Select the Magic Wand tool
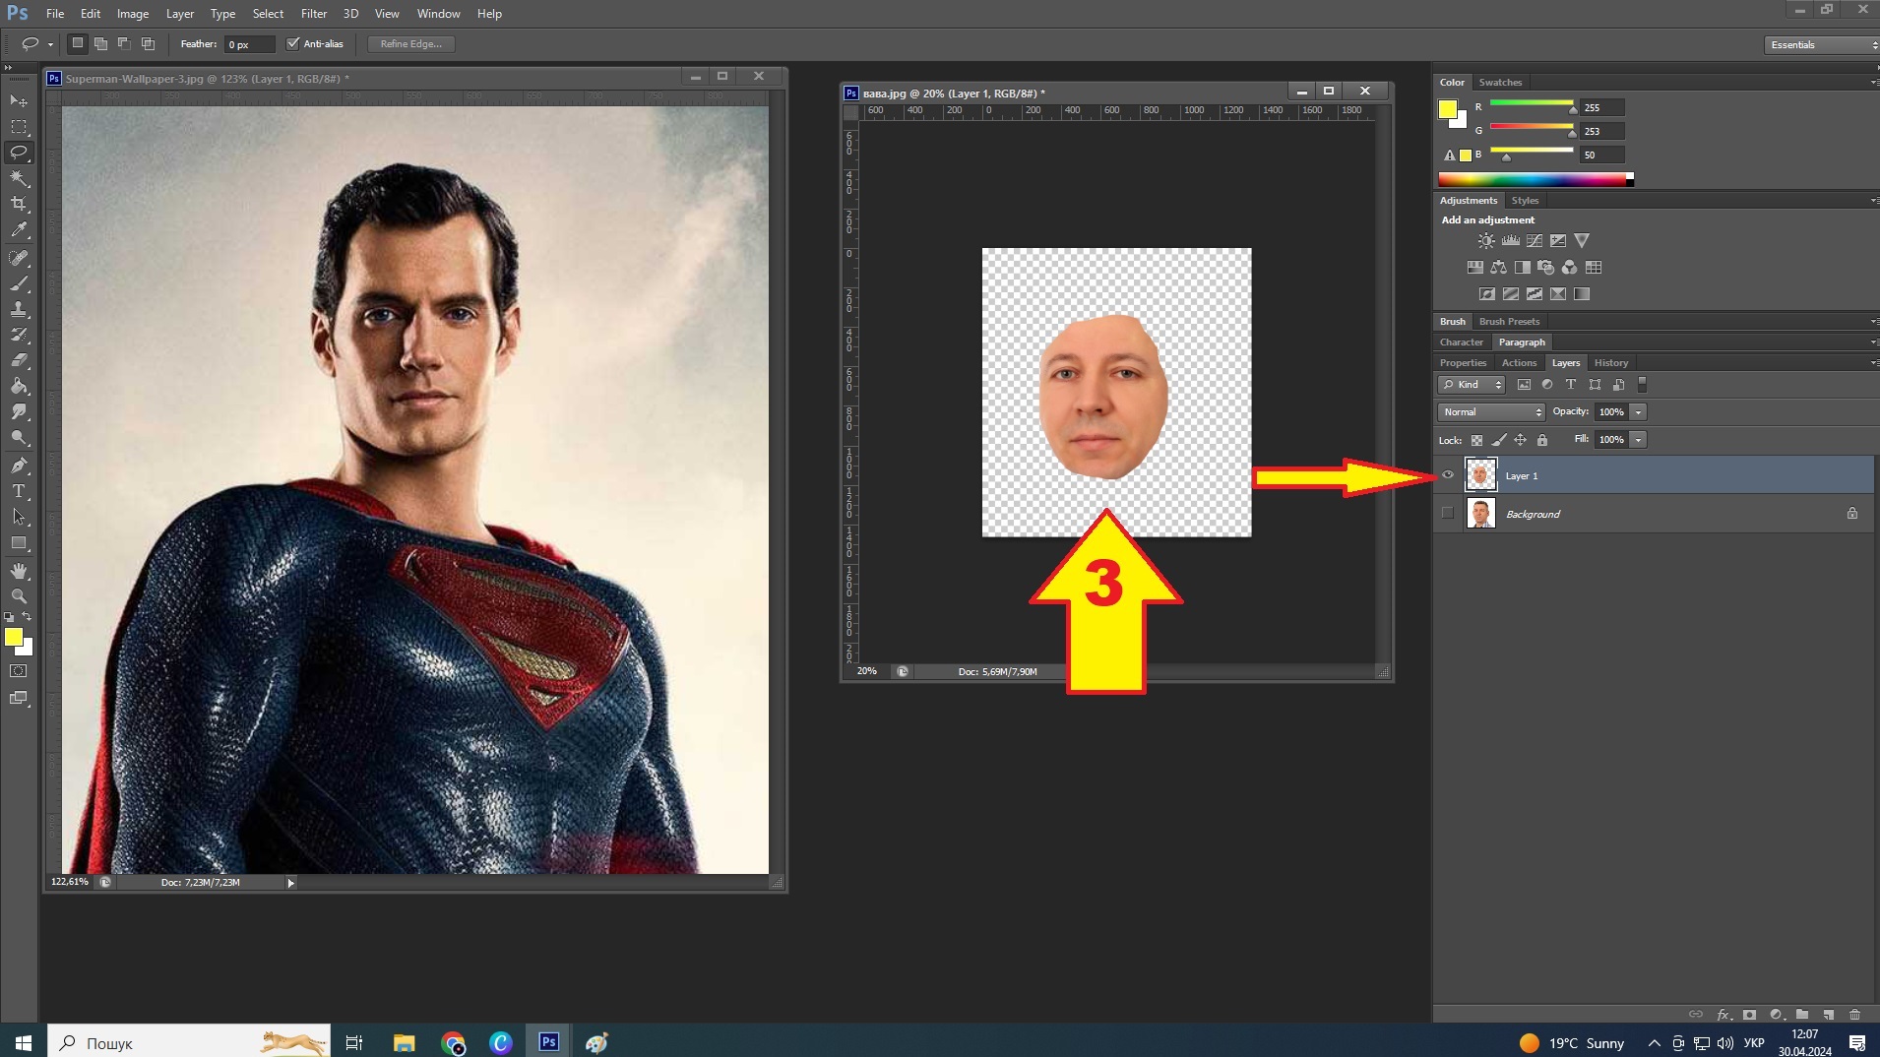This screenshot has width=1880, height=1057. pos(19,178)
